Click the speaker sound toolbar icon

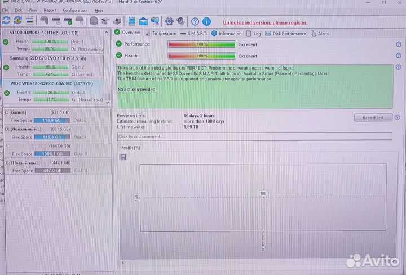click(180, 21)
